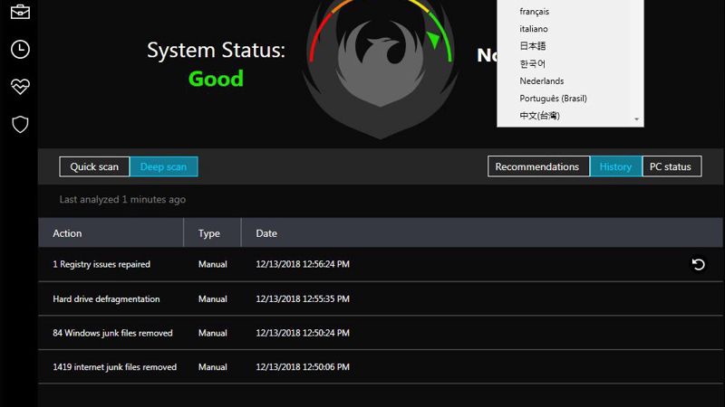Click the date 12/13/2018 12:56:24 PM
Image resolution: width=725 pixels, height=407 pixels.
tap(303, 264)
